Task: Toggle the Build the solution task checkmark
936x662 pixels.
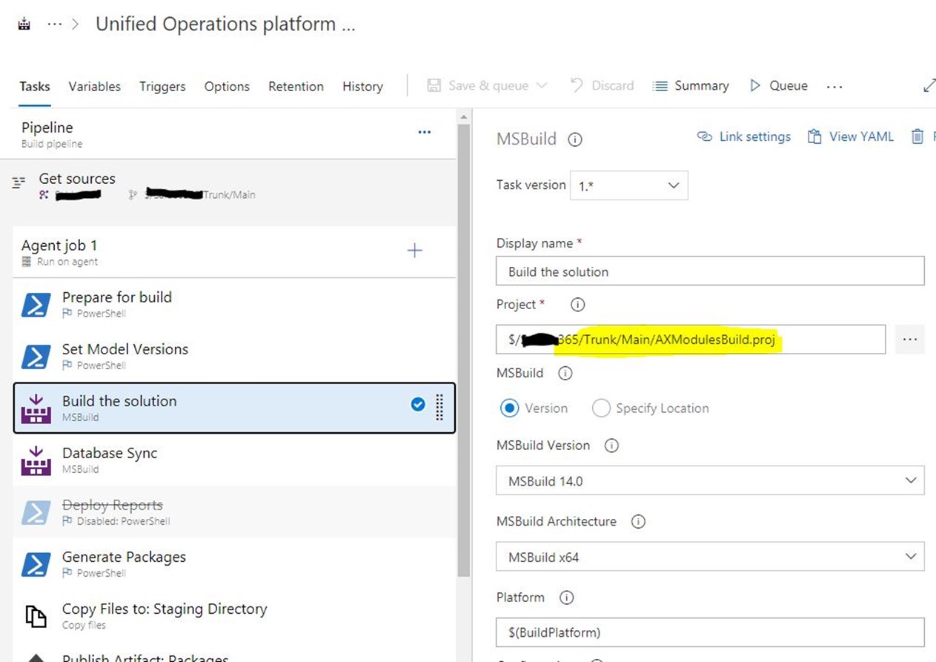Action: tap(418, 404)
